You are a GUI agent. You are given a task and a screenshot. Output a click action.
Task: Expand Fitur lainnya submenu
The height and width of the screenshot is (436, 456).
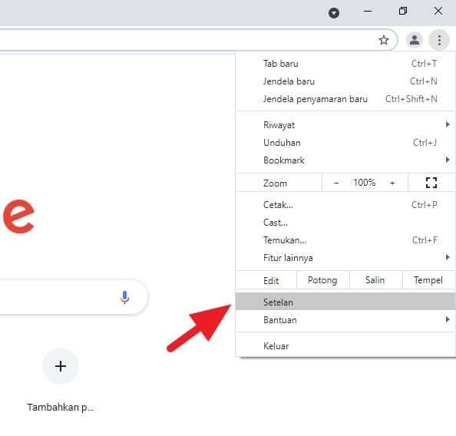click(345, 258)
